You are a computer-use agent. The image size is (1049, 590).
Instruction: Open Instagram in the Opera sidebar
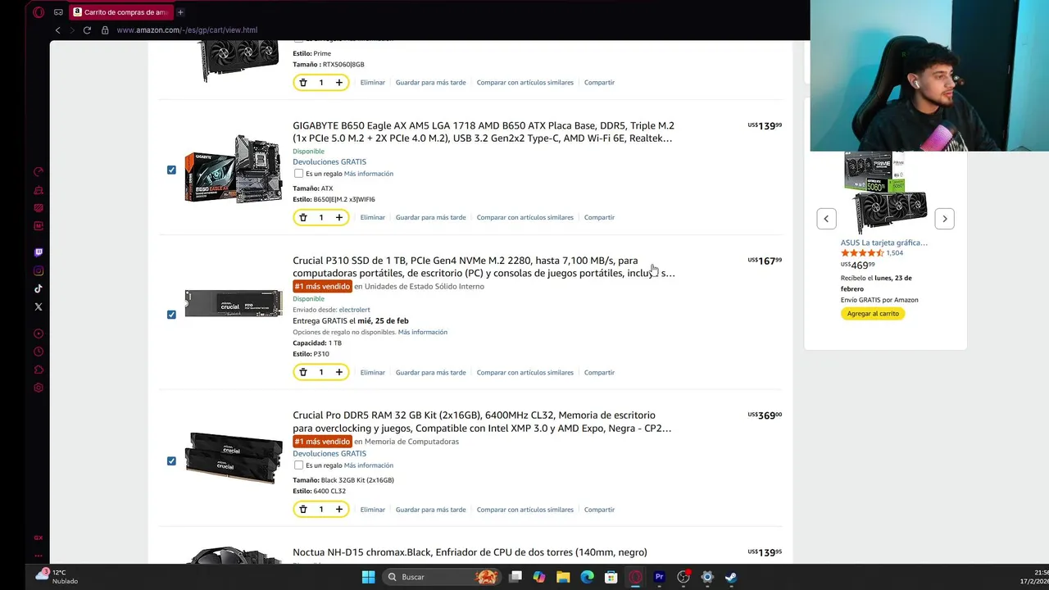pyautogui.click(x=39, y=270)
